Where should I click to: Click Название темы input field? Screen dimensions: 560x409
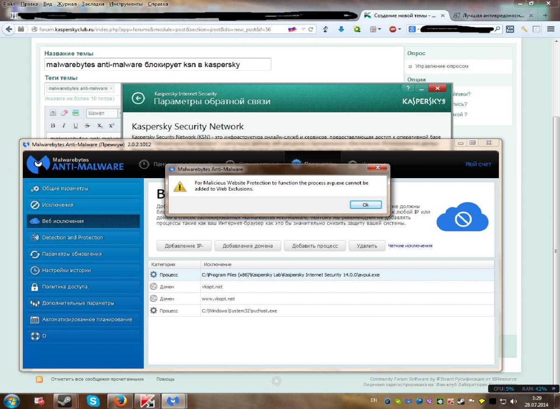(158, 64)
